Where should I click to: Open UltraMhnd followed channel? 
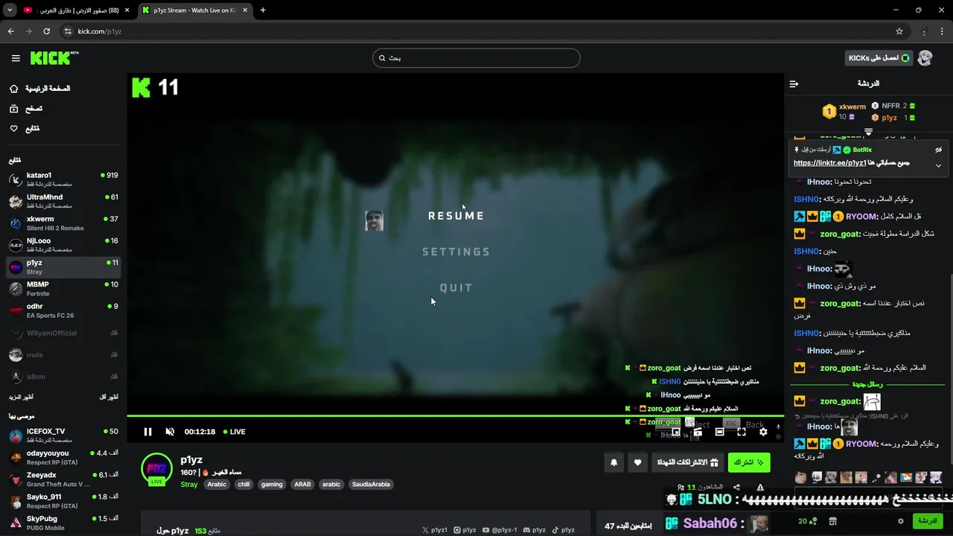[63, 201]
